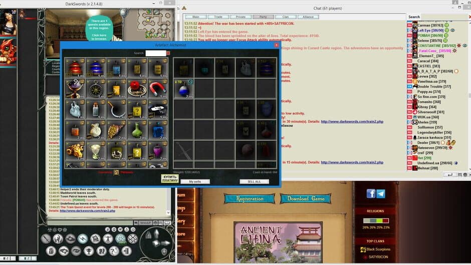Screen dimensions: 471x265
Task: Select the purple mystery goblet artifact
Action: point(75,89)
